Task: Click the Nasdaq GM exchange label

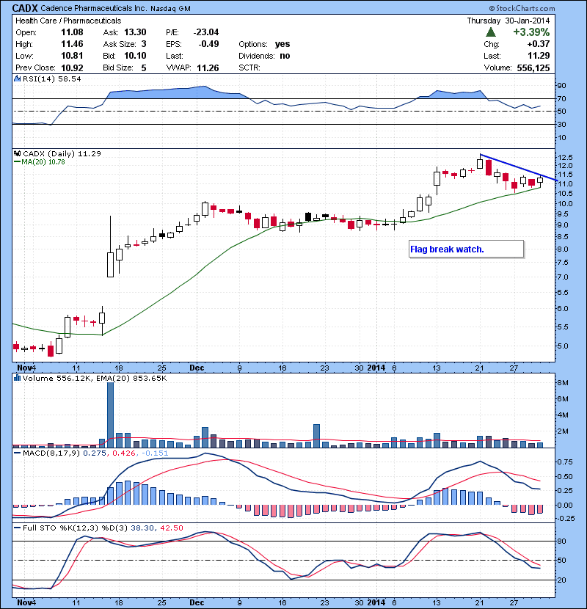Action: click(170, 9)
